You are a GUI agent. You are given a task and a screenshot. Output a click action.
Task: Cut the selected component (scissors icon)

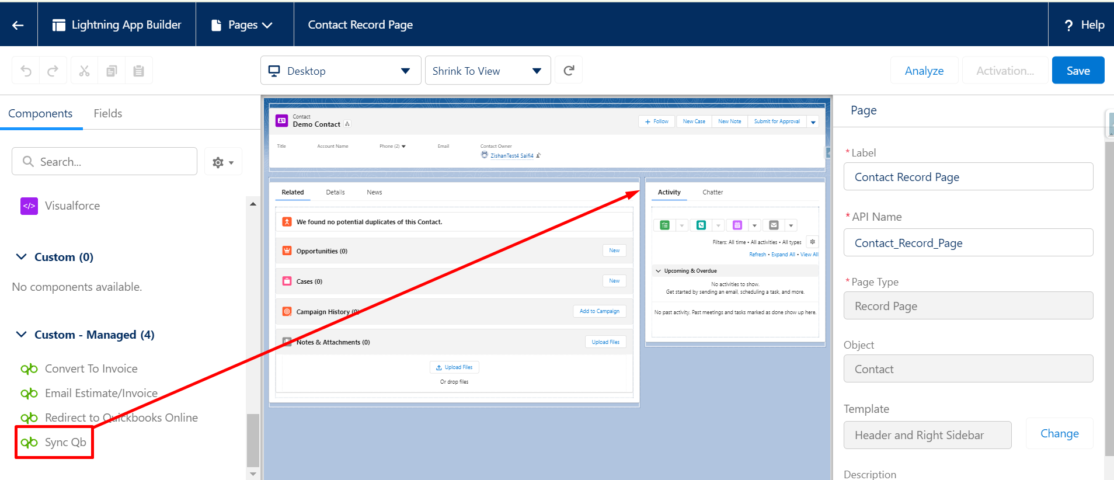point(85,71)
